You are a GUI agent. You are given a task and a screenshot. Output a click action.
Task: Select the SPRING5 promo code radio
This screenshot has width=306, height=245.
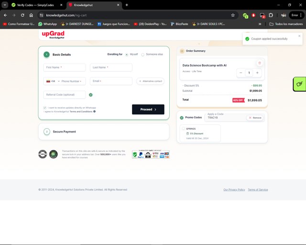[x=183, y=129]
